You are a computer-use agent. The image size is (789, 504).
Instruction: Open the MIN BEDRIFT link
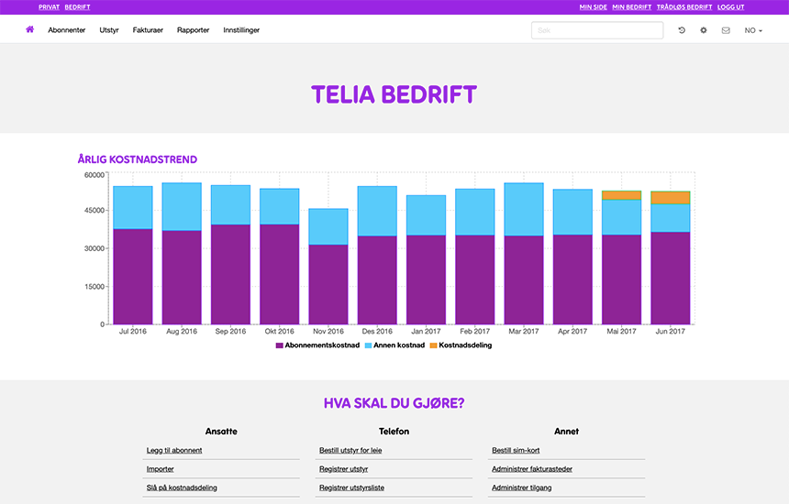click(631, 7)
